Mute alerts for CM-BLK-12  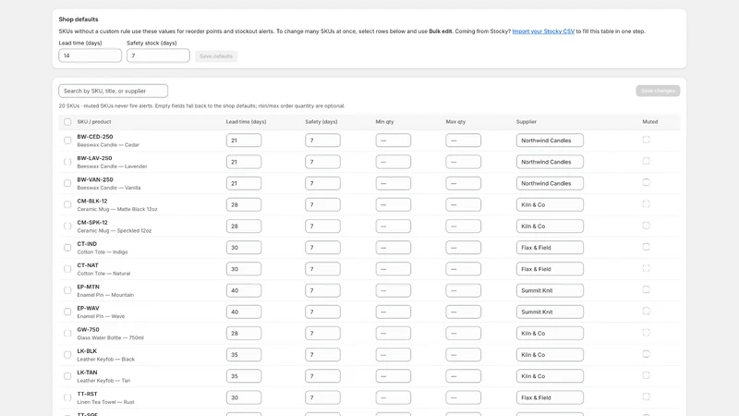[646, 203]
